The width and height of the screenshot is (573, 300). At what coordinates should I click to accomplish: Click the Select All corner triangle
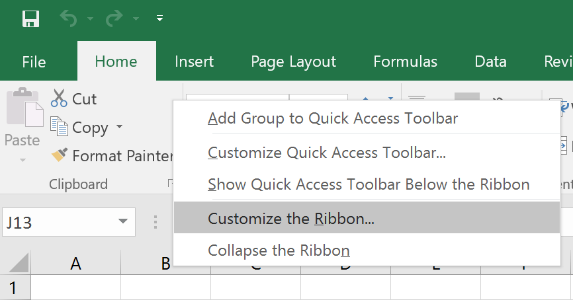tap(15, 264)
